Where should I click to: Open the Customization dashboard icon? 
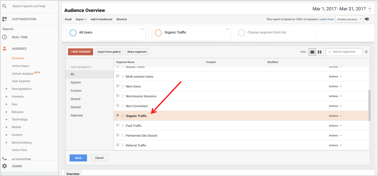pos(4,19)
